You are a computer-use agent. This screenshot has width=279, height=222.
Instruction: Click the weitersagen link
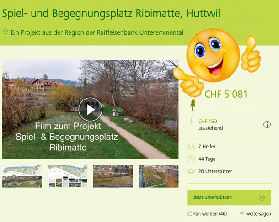click(258, 213)
